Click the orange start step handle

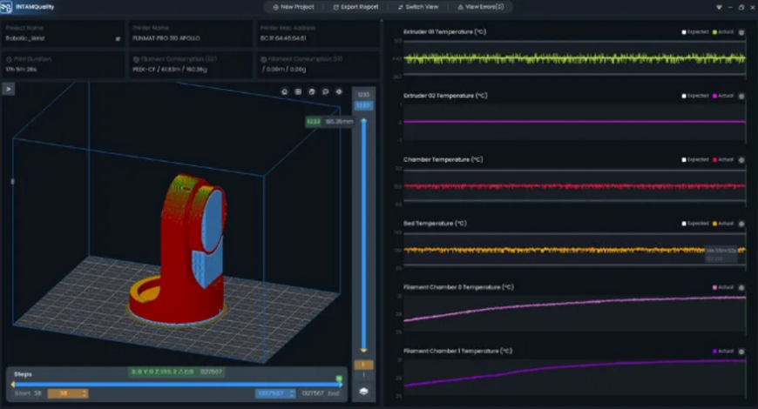click(13, 385)
